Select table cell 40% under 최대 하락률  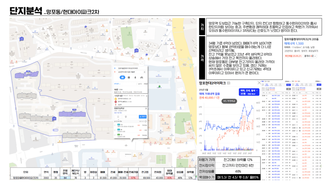170,178
